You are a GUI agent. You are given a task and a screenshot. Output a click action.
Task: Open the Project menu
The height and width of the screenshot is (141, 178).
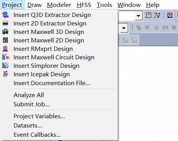tap(12, 5)
